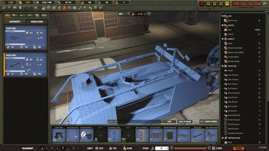Select the Roof MK2 component card

[26, 65]
